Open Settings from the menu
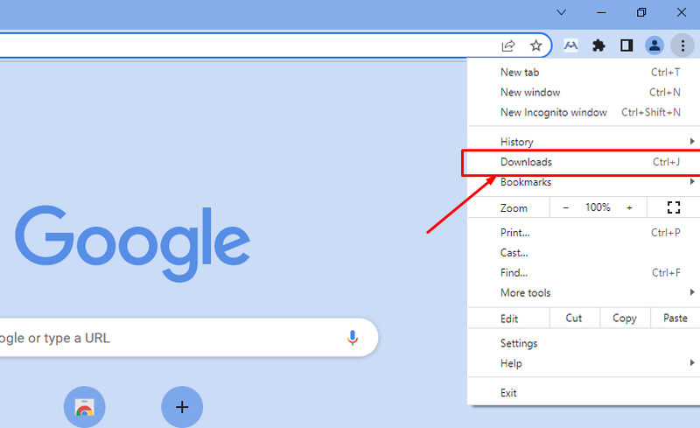This screenshot has width=700, height=428. click(x=584, y=344)
